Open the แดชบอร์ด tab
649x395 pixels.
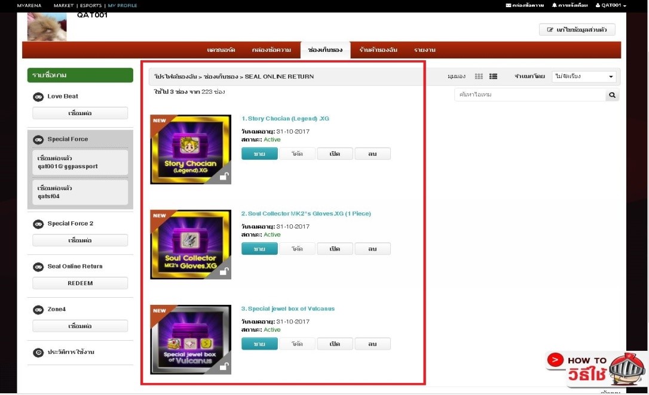coord(221,50)
